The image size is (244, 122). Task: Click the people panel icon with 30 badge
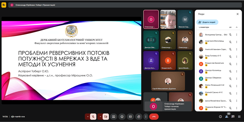(x=227, y=116)
